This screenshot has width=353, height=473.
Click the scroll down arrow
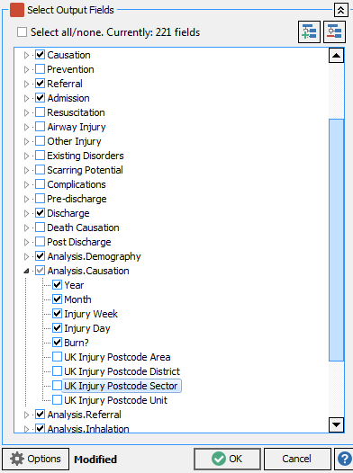coord(336,424)
